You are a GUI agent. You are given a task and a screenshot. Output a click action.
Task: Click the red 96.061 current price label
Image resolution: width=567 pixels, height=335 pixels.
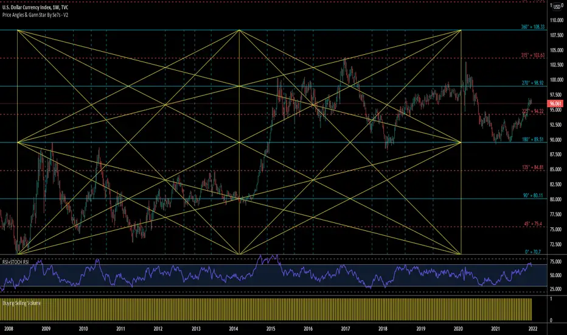pos(555,104)
